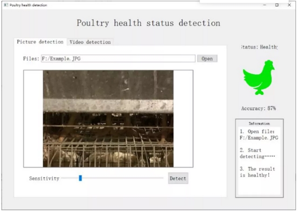Screen dimensions: 298x211
Task: Maximize the Poultry health detection window
Action: click(x=277, y=5)
